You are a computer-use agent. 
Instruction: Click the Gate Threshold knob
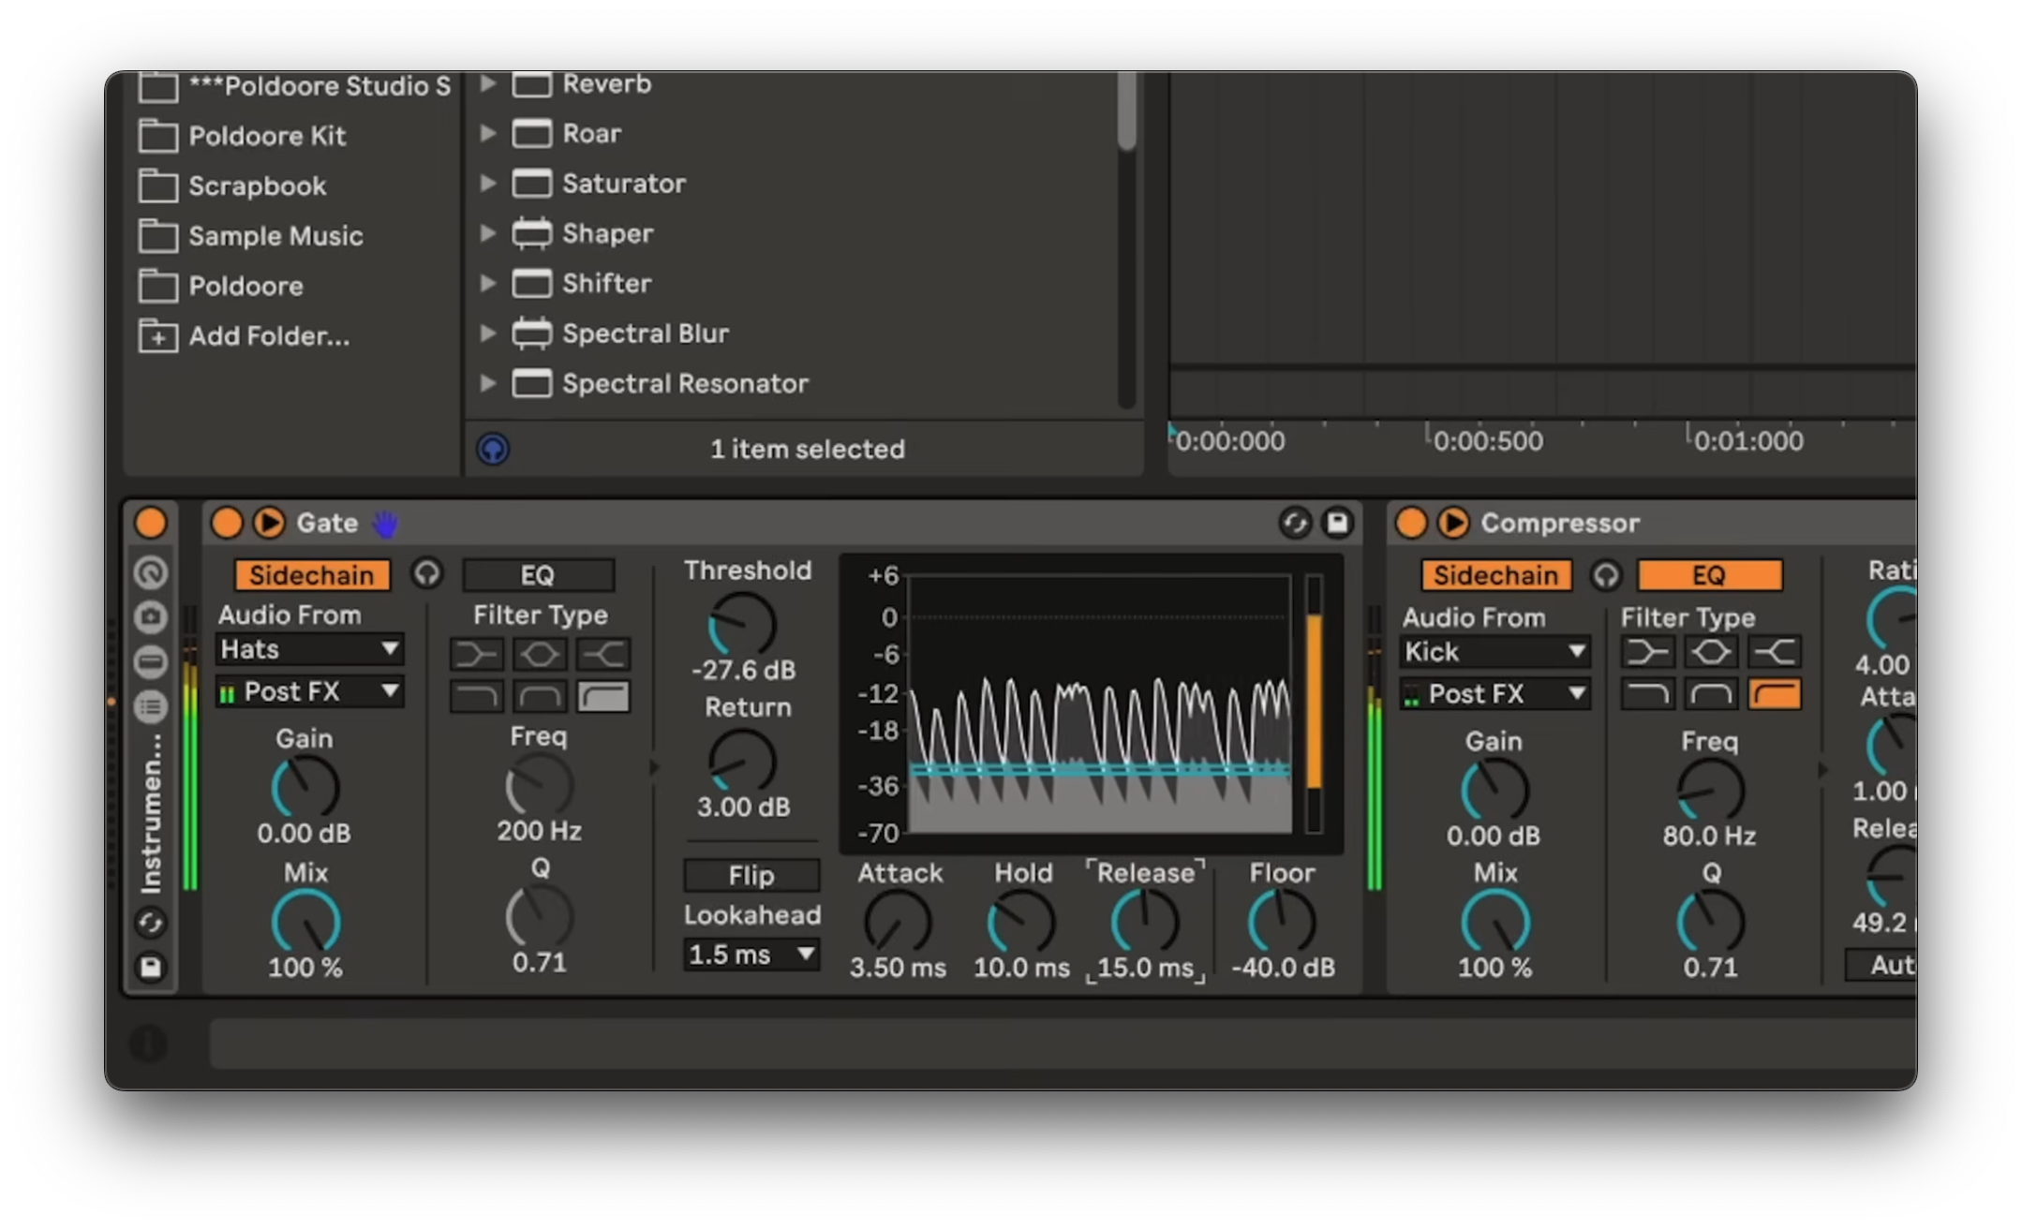coord(741,623)
